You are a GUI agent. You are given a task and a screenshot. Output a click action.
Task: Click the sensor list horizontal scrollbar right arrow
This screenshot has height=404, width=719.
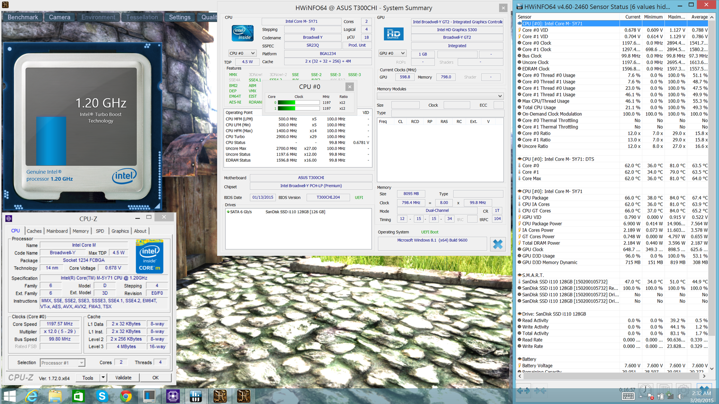click(704, 376)
